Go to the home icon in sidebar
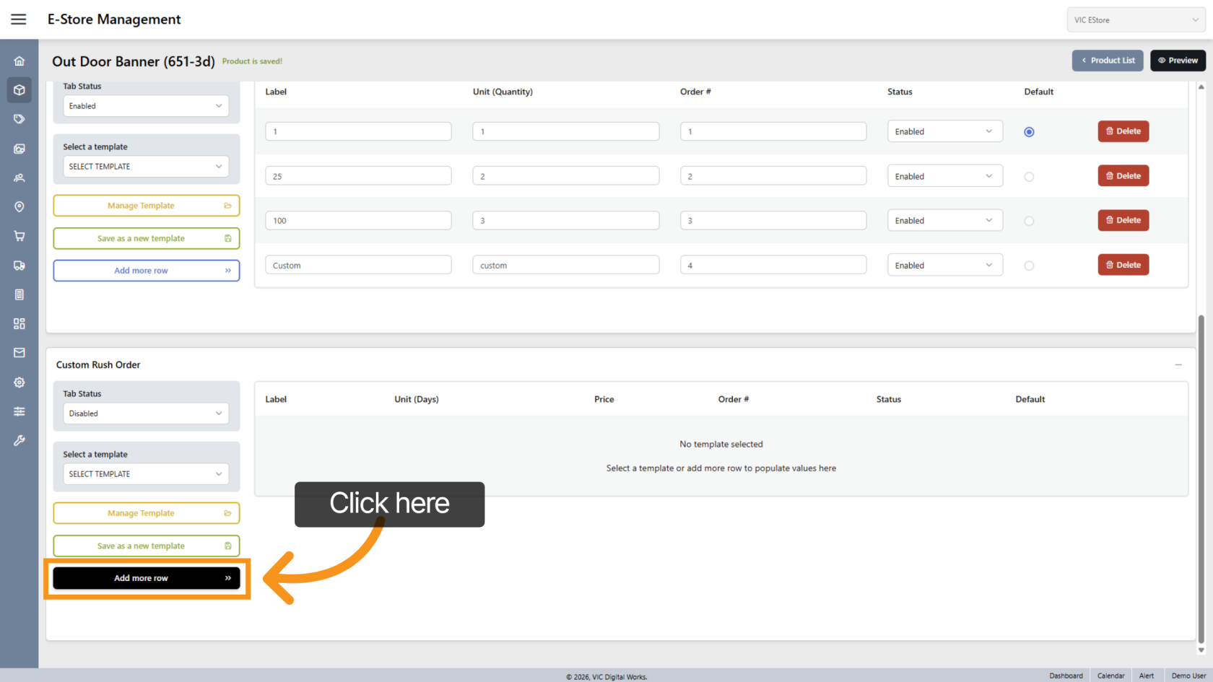1213x682 pixels. click(19, 61)
